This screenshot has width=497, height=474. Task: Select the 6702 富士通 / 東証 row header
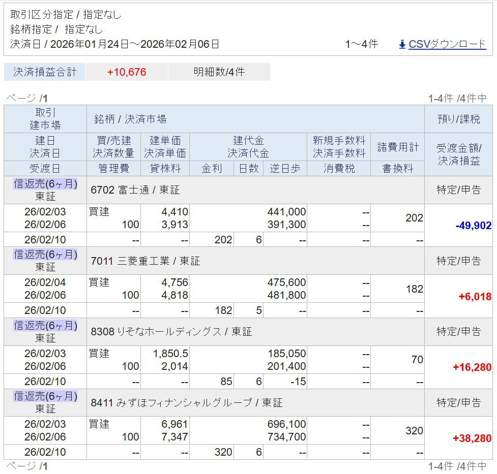(x=135, y=190)
